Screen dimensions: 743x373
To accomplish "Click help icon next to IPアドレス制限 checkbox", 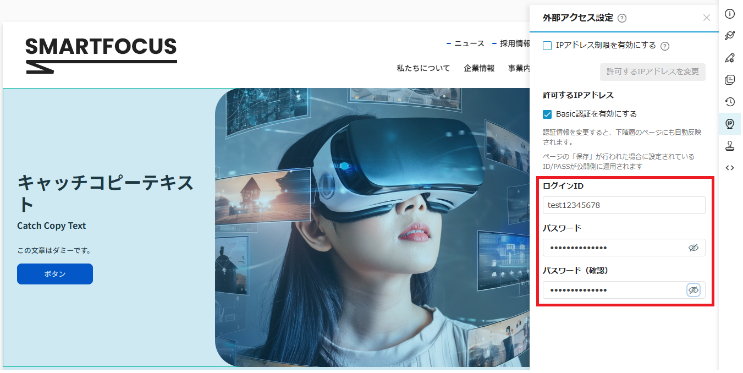I will (664, 46).
